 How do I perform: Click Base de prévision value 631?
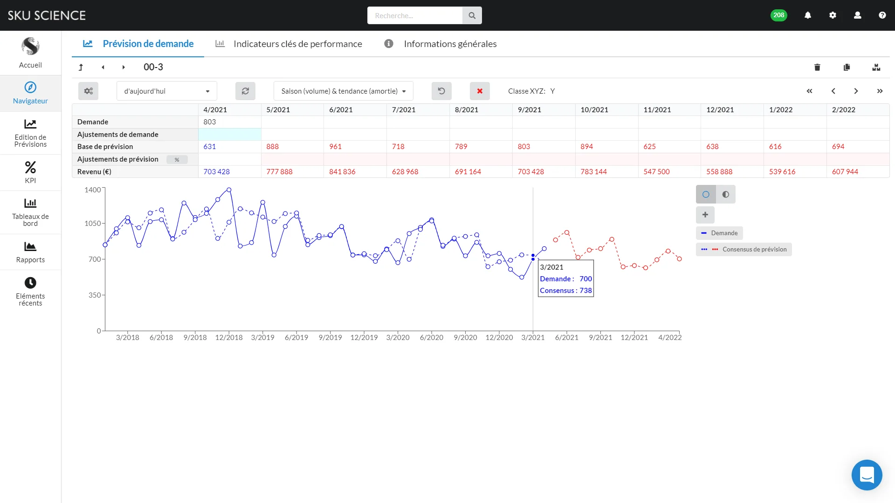point(210,147)
